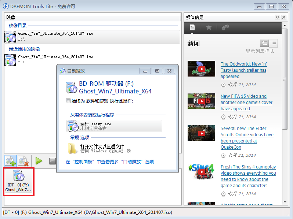Select the [DT - 0] (F:) virtual drive

click(18, 181)
